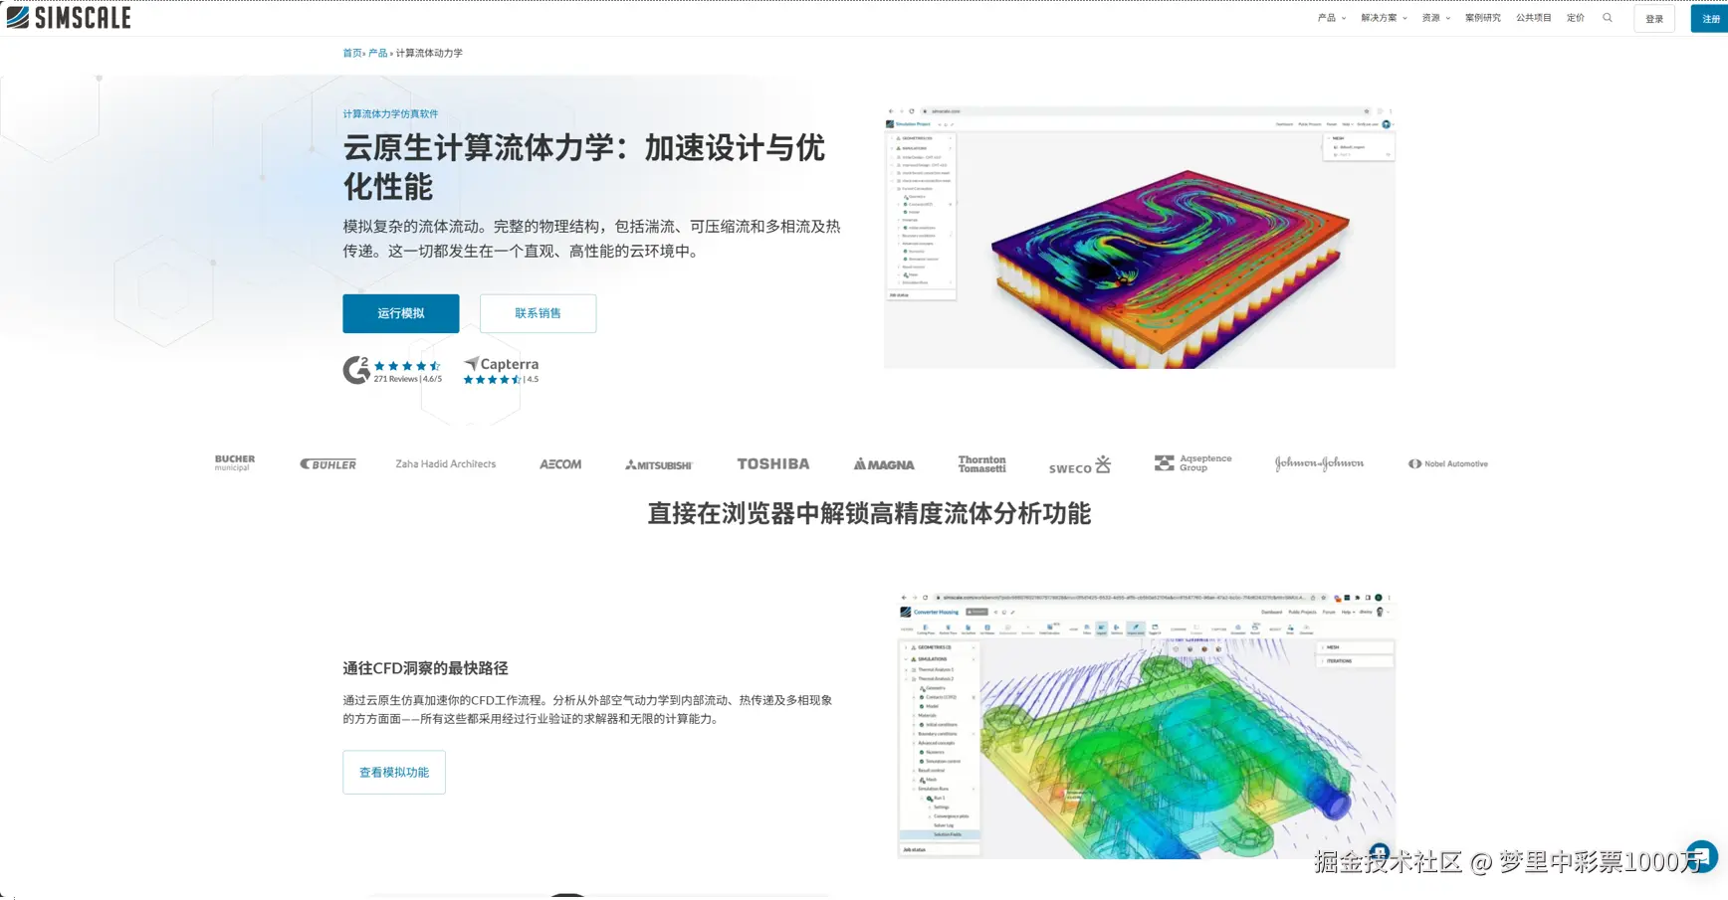Click the Johnson & Johnson logo
1728x900 pixels.
pos(1319,464)
